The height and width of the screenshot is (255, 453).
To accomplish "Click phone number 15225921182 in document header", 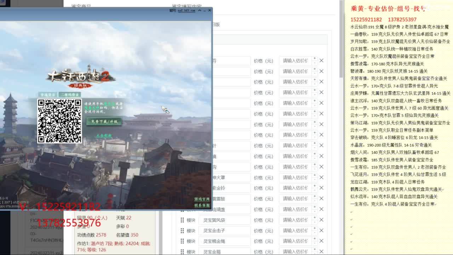I will point(366,19).
